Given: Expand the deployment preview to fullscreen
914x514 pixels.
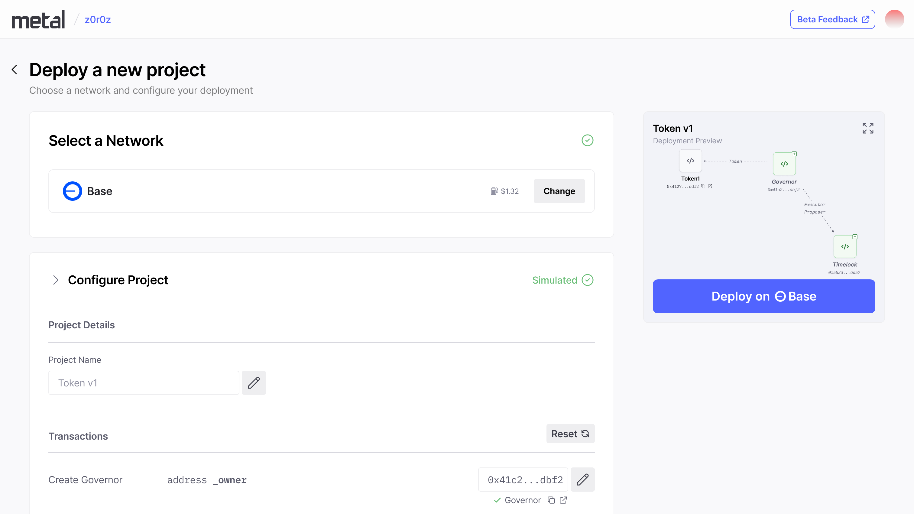Looking at the screenshot, I should pyautogui.click(x=868, y=128).
